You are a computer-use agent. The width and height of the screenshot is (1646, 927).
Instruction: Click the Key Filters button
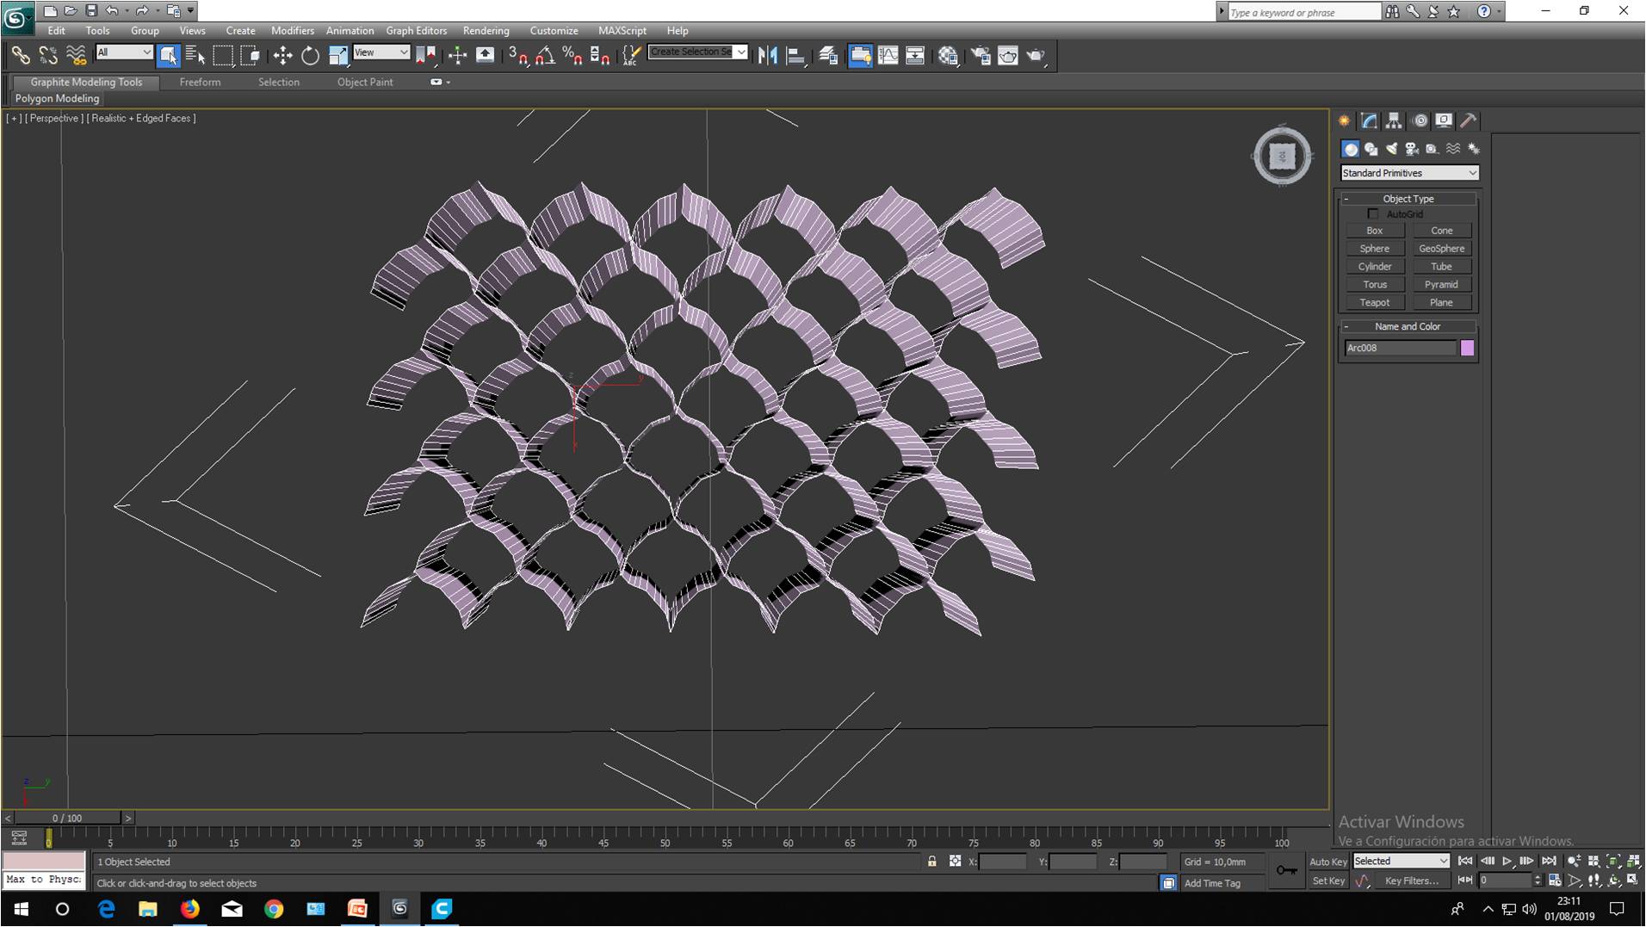tap(1411, 881)
